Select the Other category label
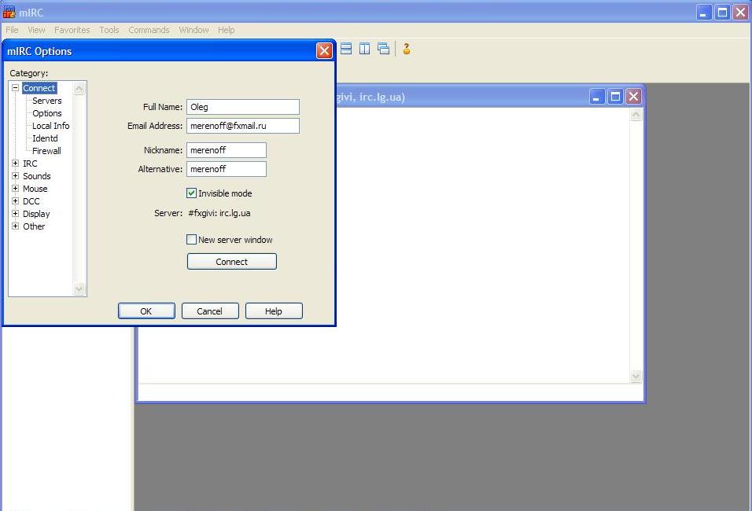This screenshot has height=511, width=752. tap(34, 226)
